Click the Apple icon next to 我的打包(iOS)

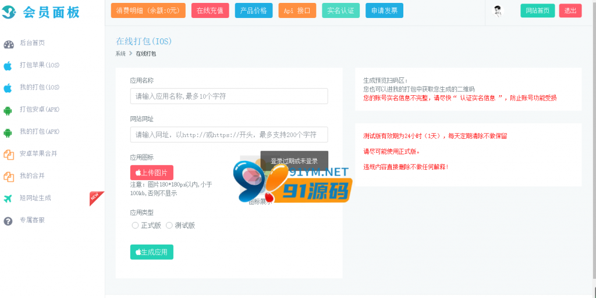pyautogui.click(x=8, y=88)
